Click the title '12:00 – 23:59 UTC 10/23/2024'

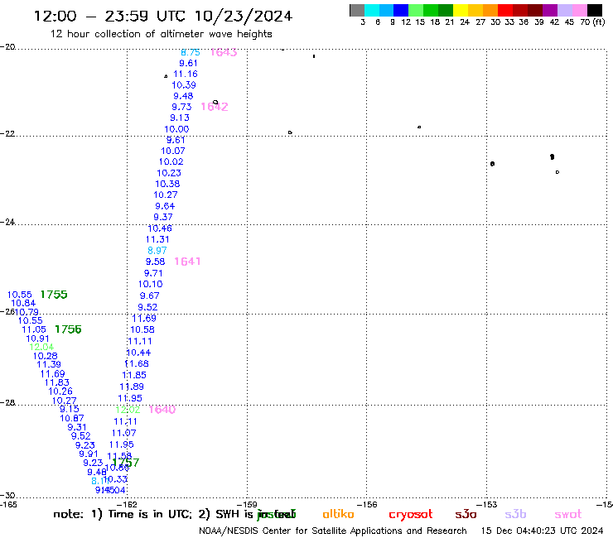pyautogui.click(x=163, y=16)
